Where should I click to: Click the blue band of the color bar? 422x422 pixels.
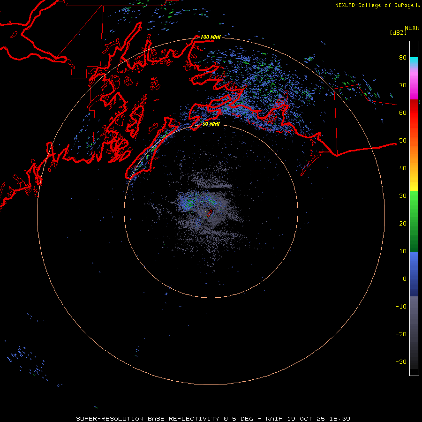[414, 274]
